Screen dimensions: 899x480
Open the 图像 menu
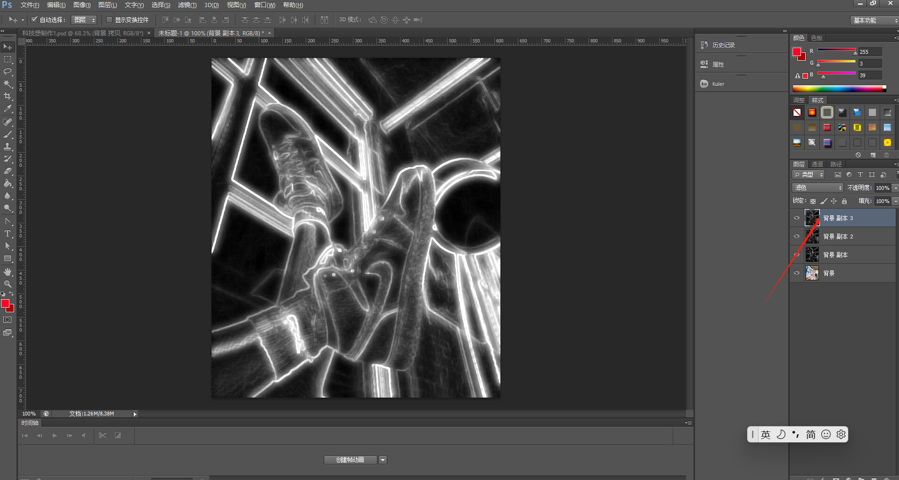click(x=82, y=5)
